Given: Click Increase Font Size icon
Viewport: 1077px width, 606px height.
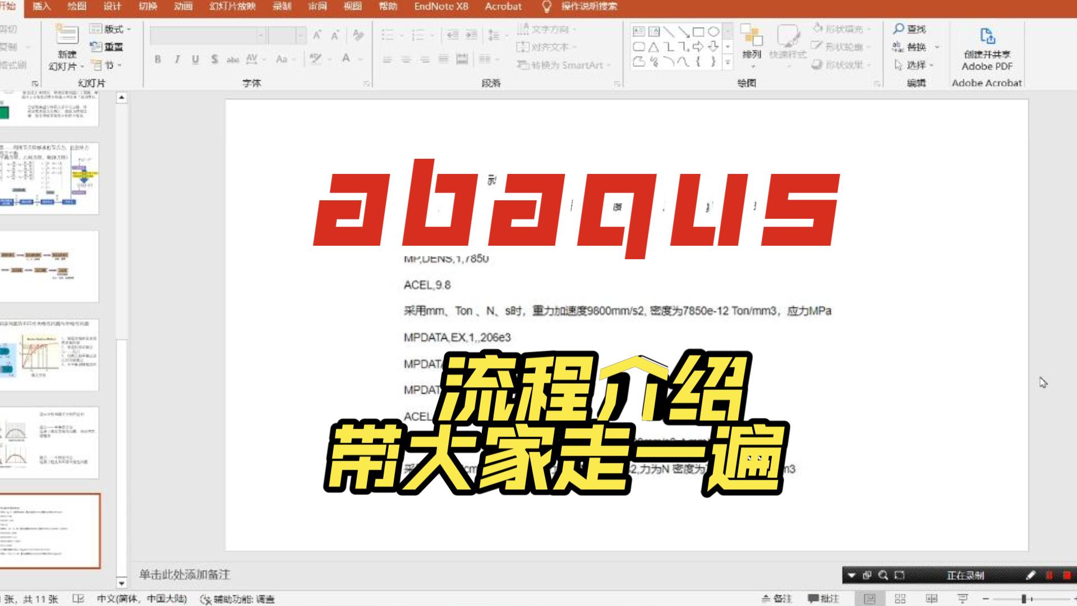Looking at the screenshot, I should click(317, 35).
